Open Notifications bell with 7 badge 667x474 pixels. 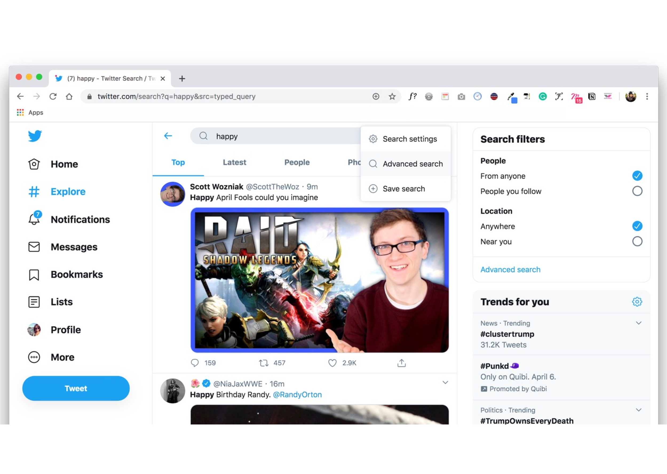(x=69, y=219)
